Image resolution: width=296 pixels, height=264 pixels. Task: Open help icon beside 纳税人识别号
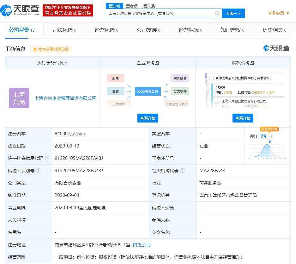(x=38, y=171)
